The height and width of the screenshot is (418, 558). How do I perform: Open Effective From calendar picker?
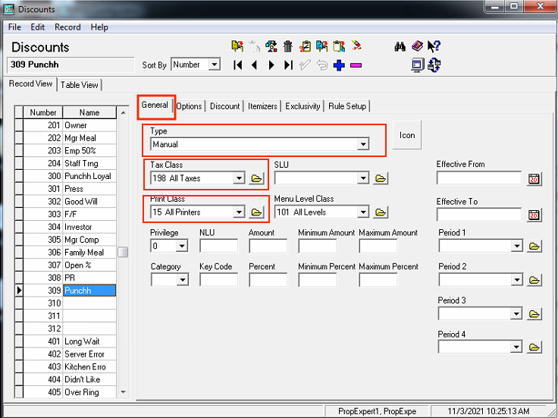coord(534,179)
